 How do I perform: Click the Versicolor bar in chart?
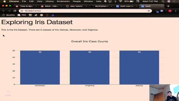coord(40,67)
